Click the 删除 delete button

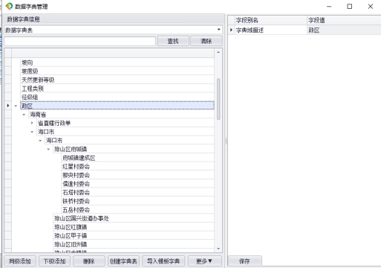(x=89, y=261)
